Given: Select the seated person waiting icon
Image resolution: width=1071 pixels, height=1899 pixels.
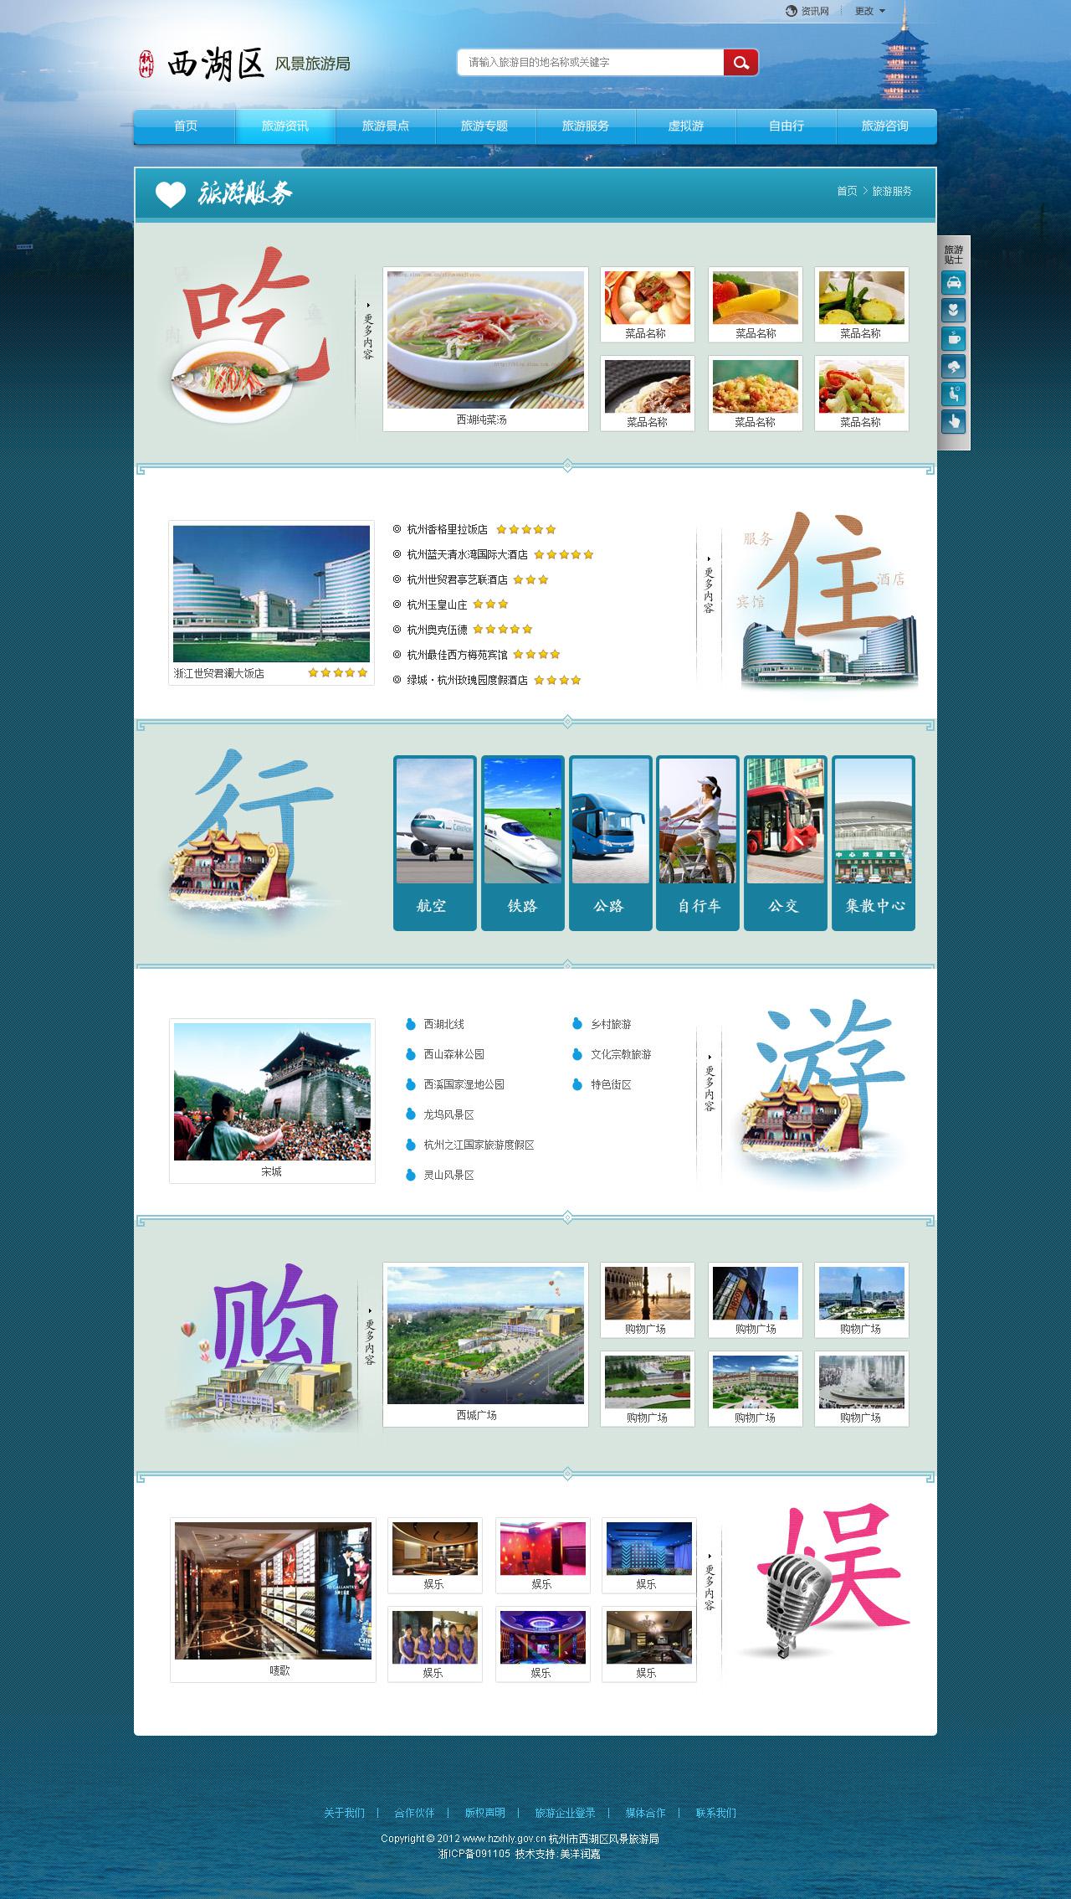Looking at the screenshot, I should (953, 394).
